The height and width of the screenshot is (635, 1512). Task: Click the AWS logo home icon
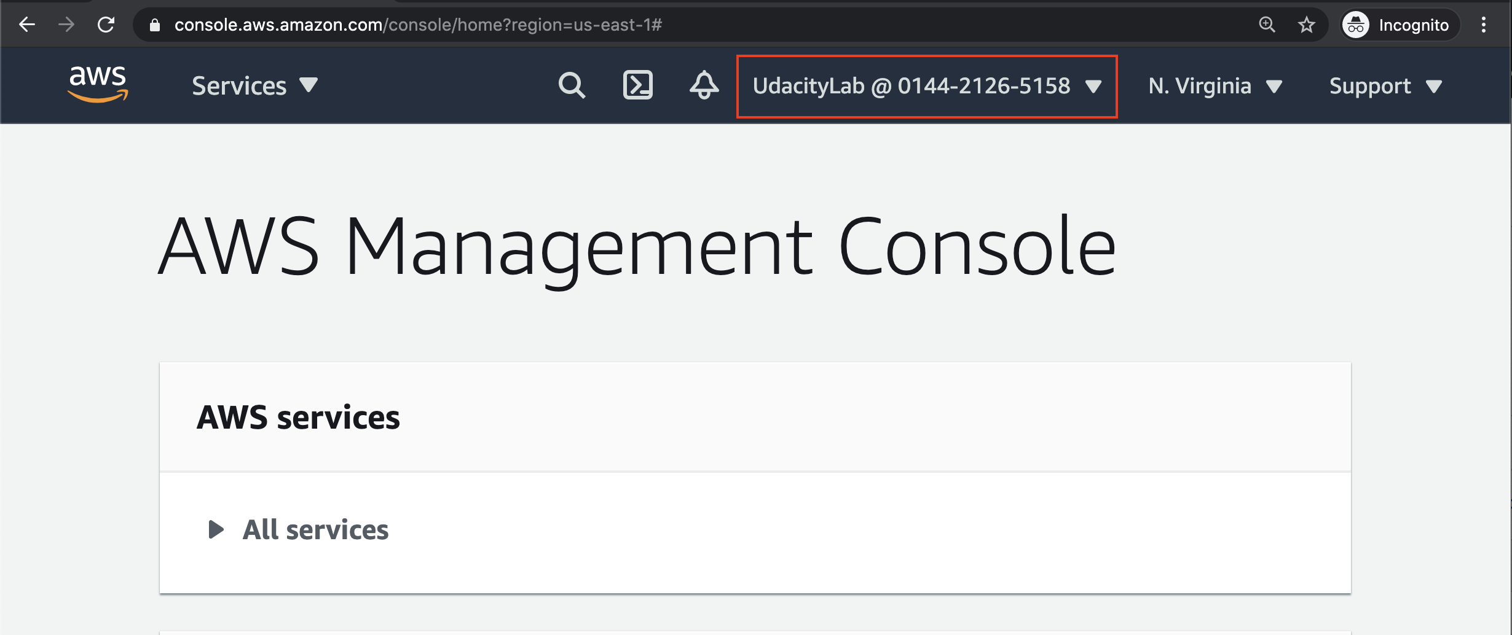(98, 85)
